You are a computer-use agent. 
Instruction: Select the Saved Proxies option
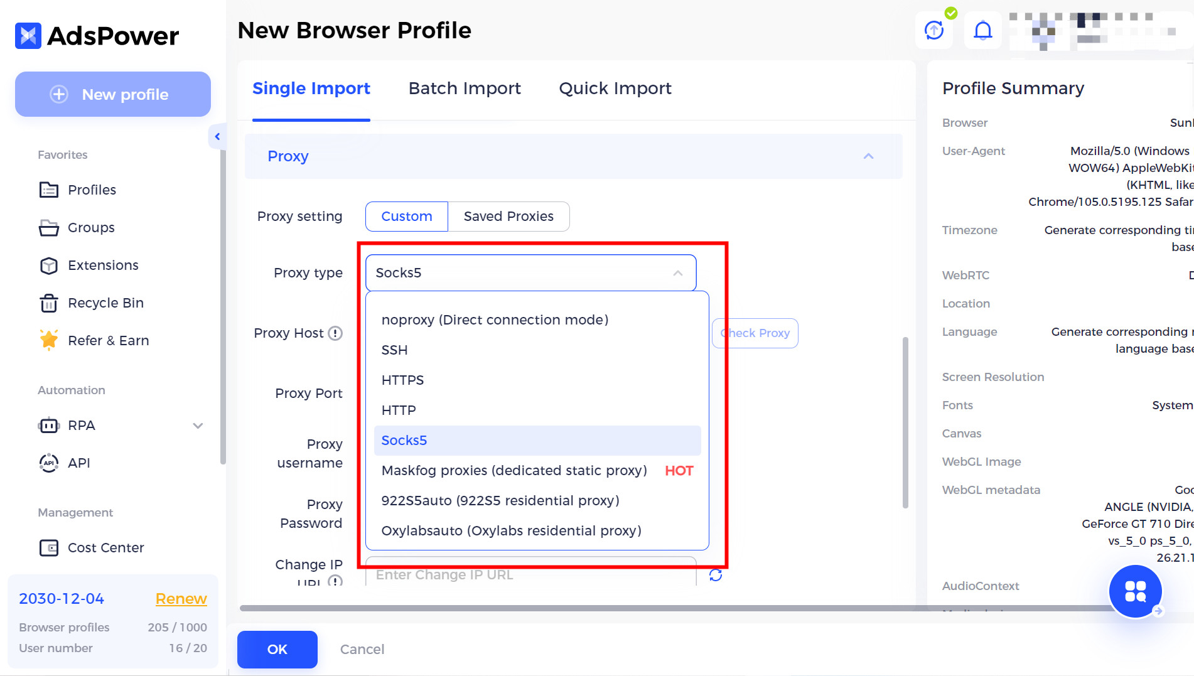click(508, 217)
